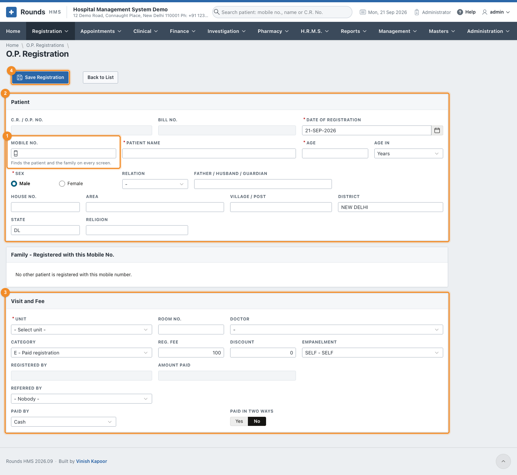Focus the patient search box
The image size is (517, 475).
point(282,12)
